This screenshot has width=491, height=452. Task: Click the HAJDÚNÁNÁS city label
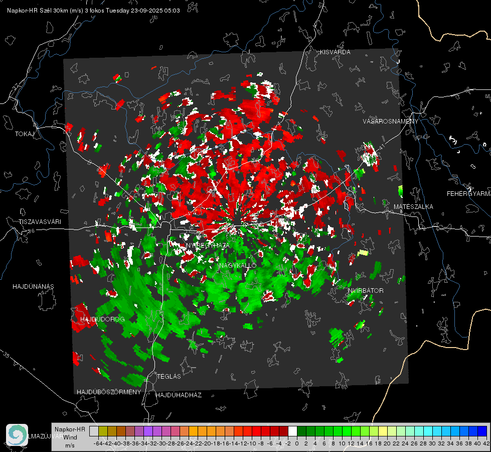(x=33, y=286)
